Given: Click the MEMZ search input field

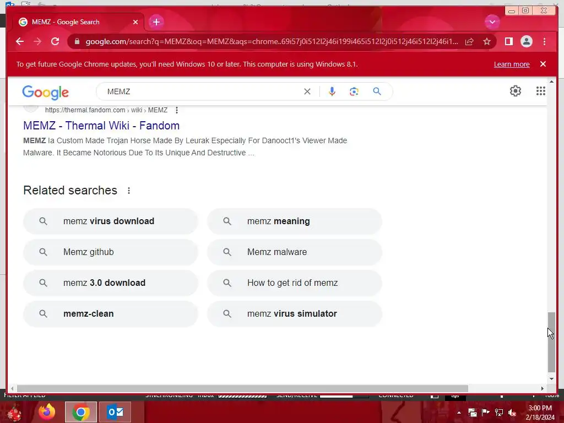Looking at the screenshot, I should (x=202, y=91).
